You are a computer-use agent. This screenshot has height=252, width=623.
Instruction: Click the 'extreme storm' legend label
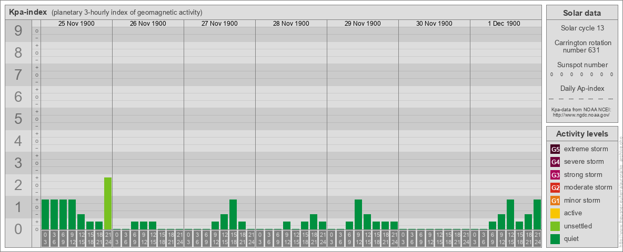tap(586, 149)
